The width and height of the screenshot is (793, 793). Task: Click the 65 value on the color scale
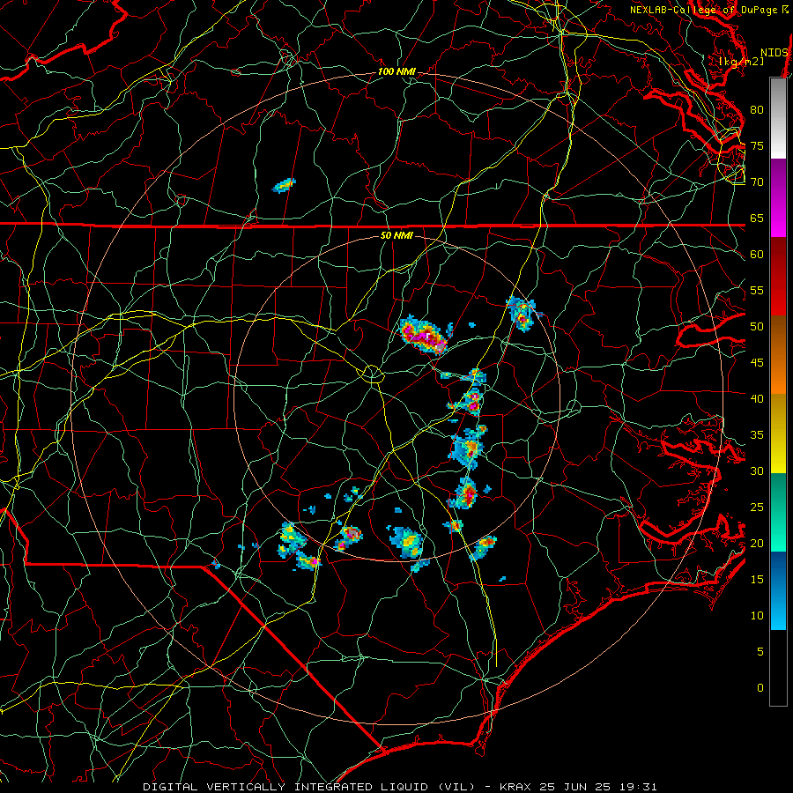click(757, 218)
